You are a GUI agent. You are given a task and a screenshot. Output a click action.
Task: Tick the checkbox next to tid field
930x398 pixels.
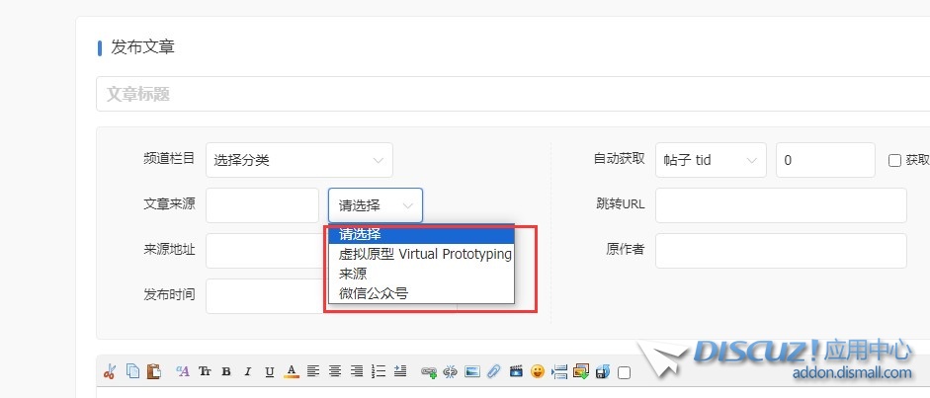pyautogui.click(x=894, y=160)
